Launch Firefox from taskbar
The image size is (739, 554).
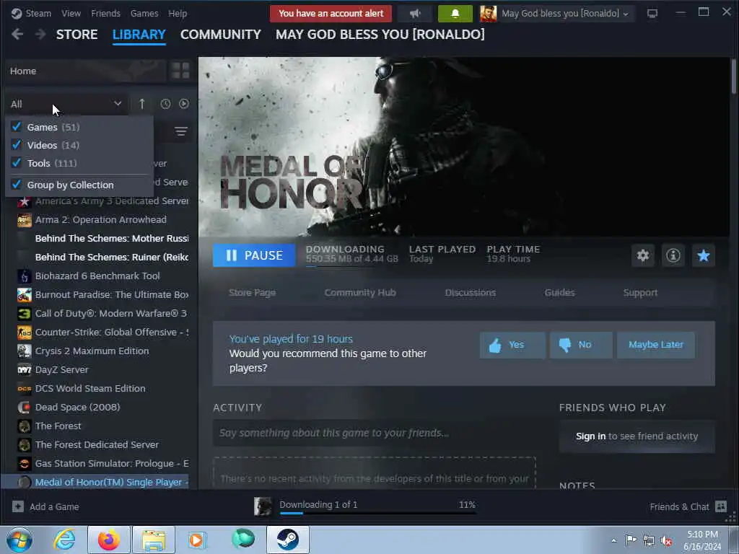(109, 540)
